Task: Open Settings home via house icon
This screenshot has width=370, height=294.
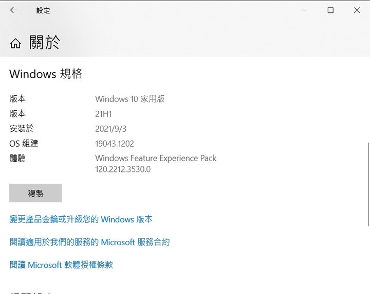Action: (15, 43)
